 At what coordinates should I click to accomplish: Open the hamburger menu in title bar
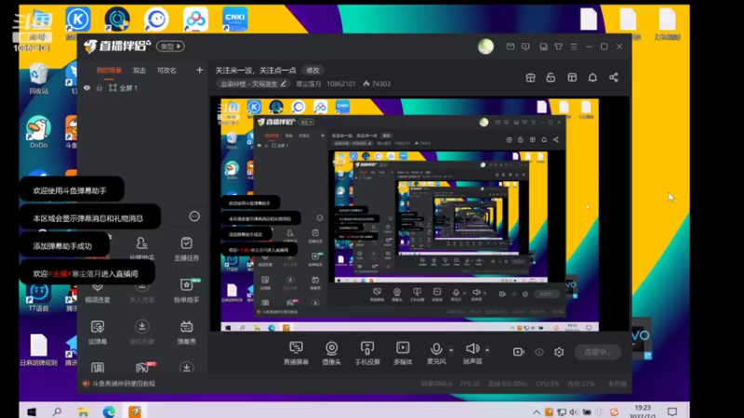pyautogui.click(x=574, y=46)
